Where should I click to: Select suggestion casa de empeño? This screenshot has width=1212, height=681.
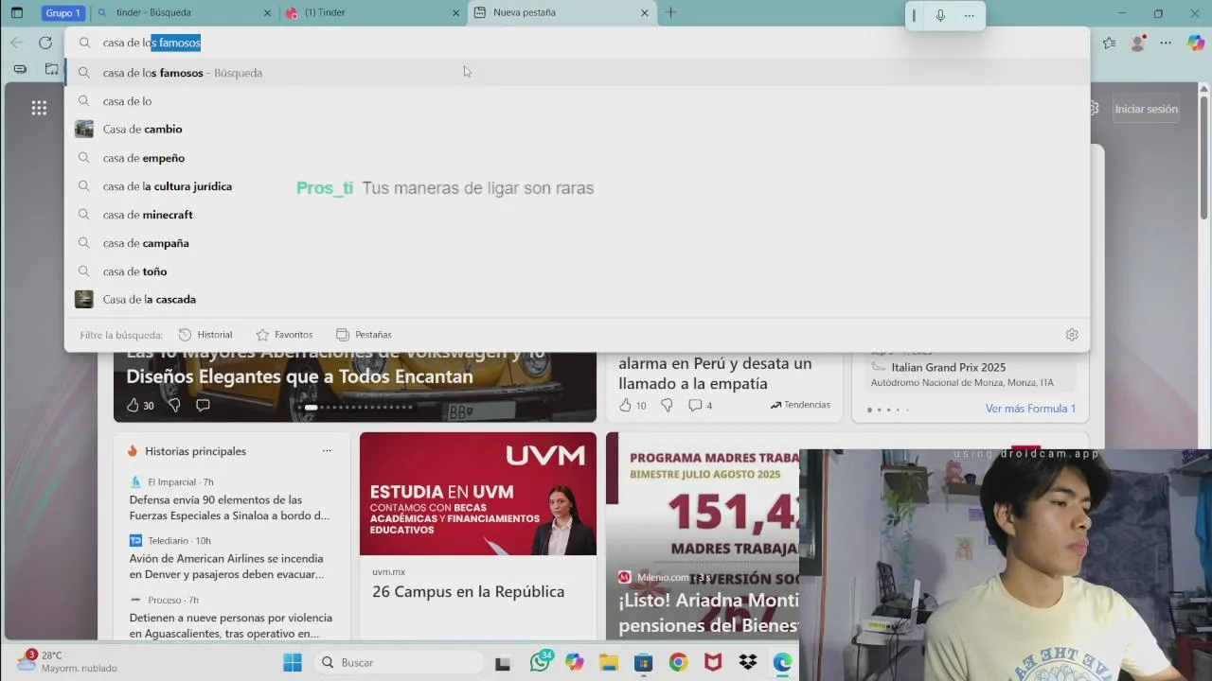point(577,158)
